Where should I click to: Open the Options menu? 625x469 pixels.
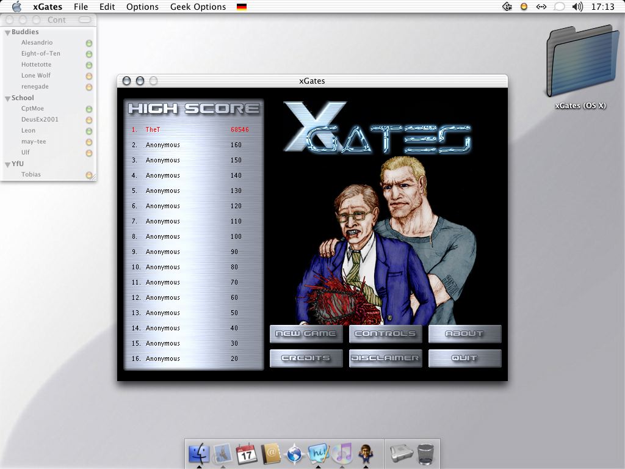coord(142,7)
